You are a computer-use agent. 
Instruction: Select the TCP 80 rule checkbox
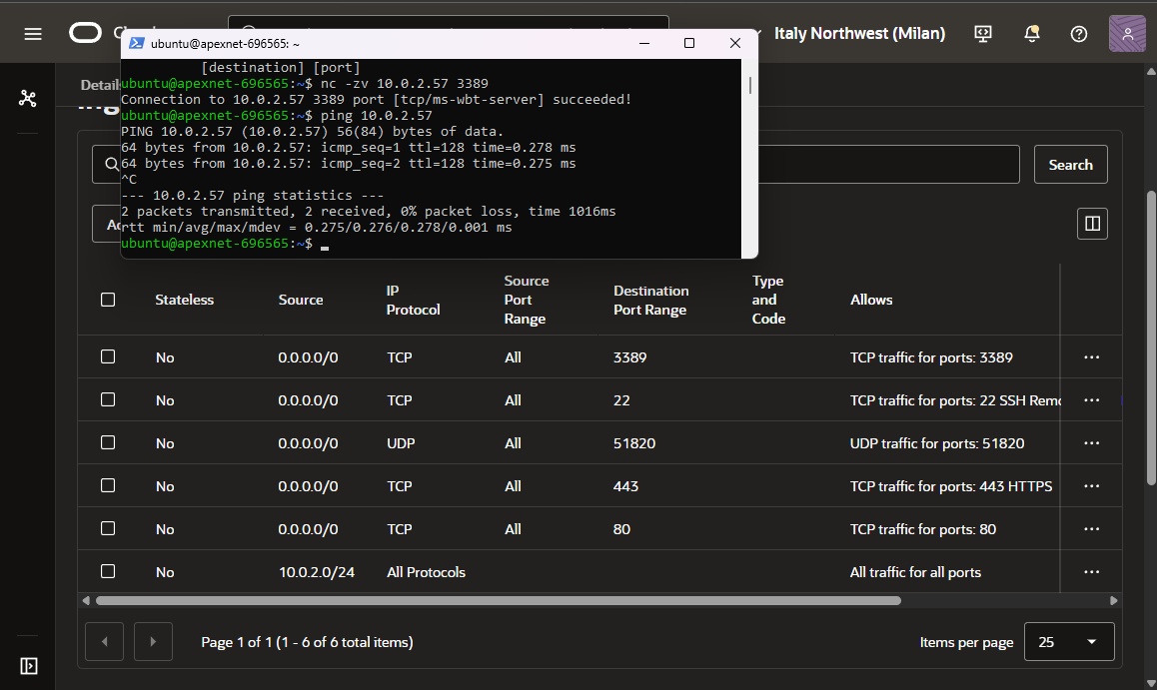(108, 528)
